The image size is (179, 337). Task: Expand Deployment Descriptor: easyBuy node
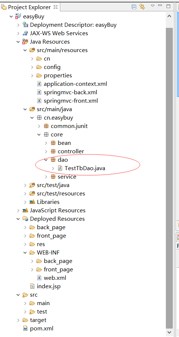click(18, 25)
